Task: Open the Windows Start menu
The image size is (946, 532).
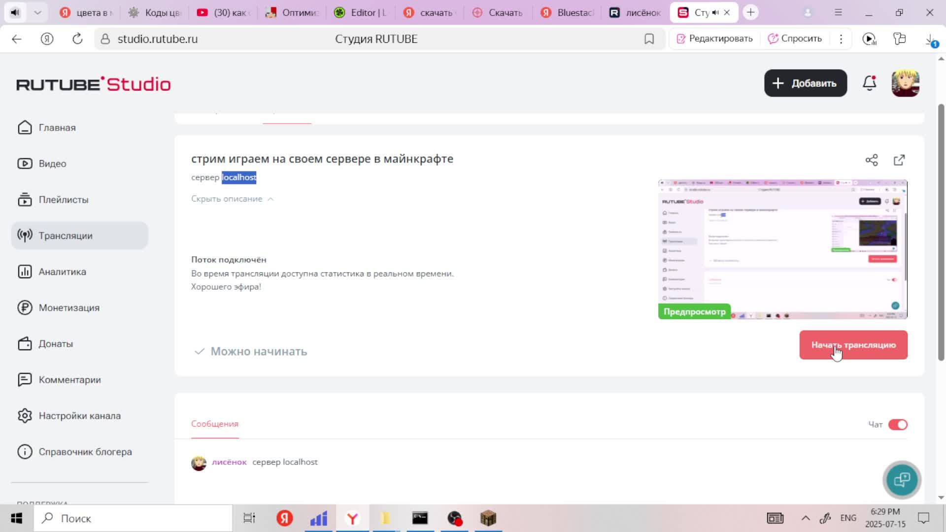Action: pyautogui.click(x=16, y=518)
